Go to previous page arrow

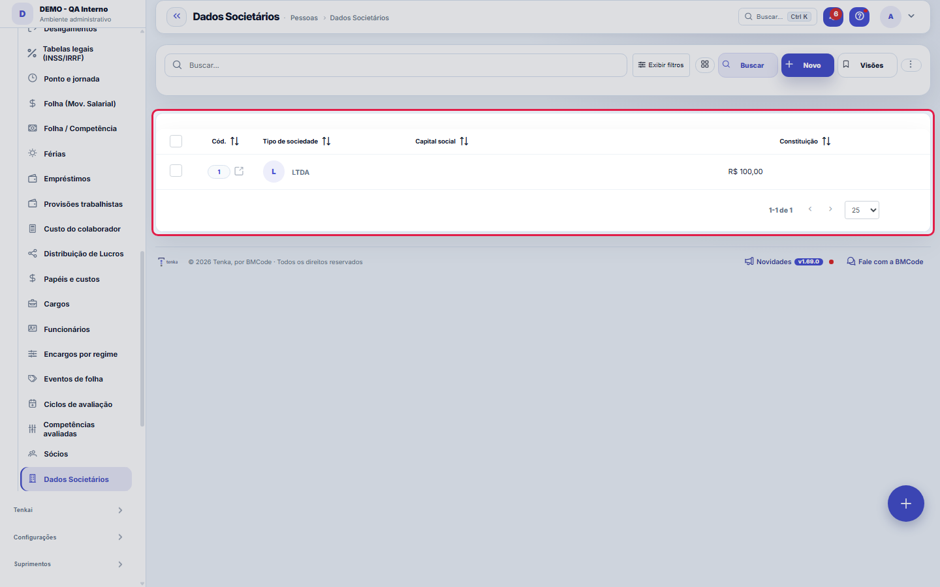(x=810, y=209)
